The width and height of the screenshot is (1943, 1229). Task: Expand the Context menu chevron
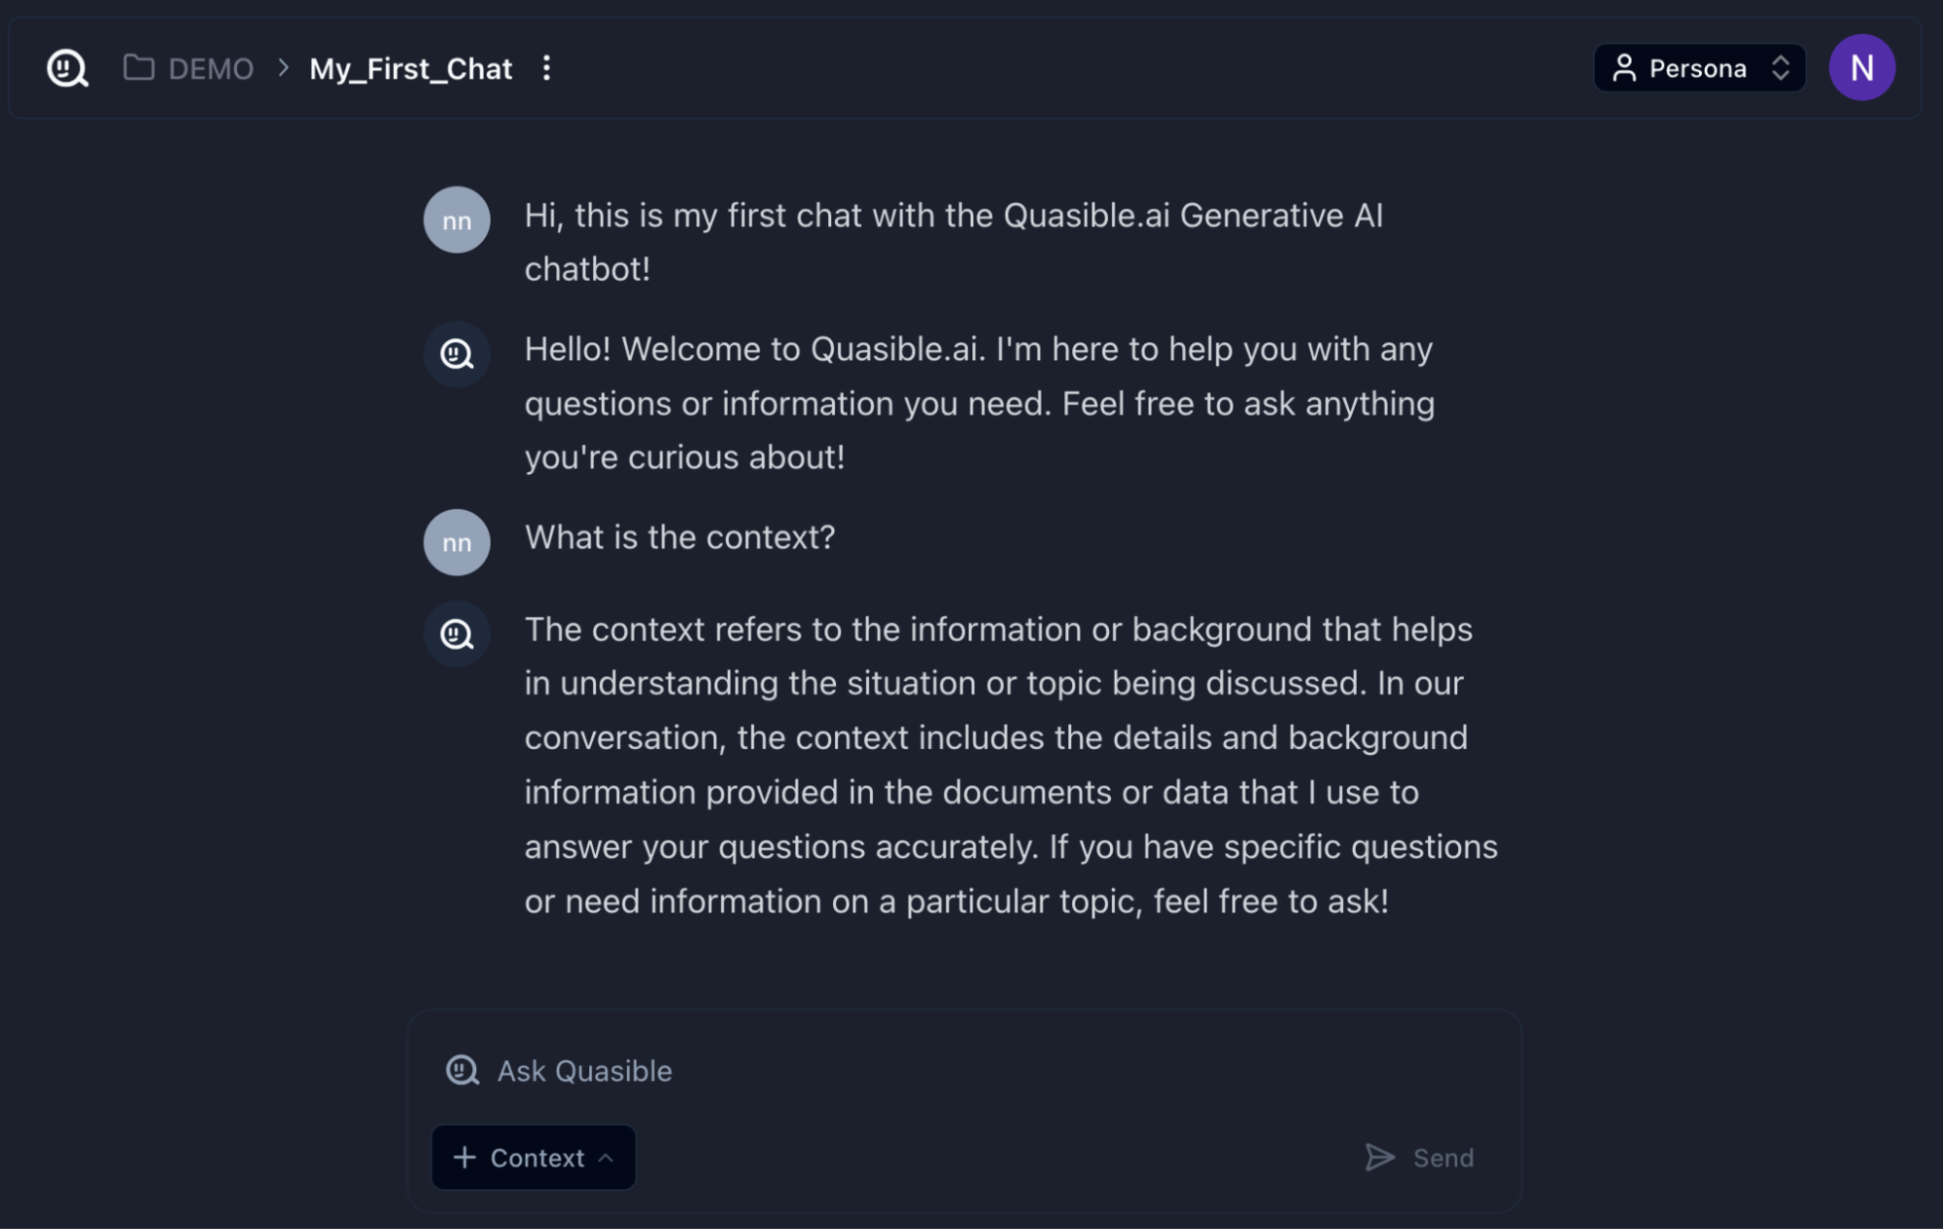click(606, 1158)
